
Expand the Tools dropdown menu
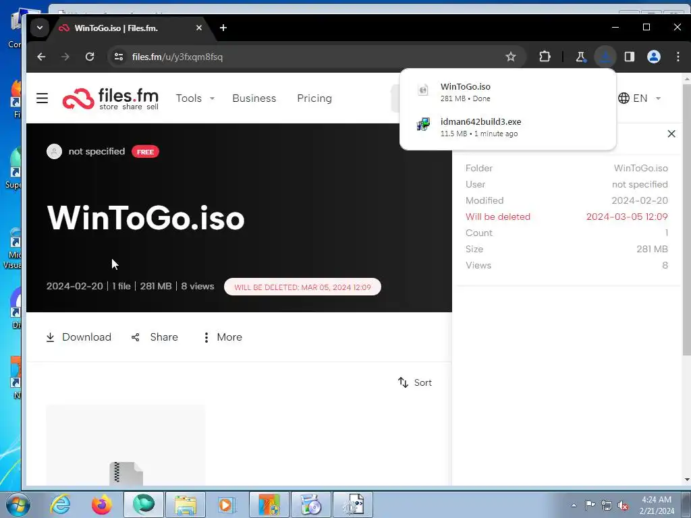pos(195,98)
